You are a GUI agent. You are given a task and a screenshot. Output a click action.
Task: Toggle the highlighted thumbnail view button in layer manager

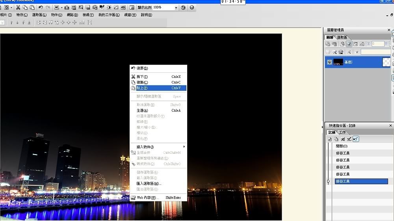pyautogui.click(x=349, y=44)
